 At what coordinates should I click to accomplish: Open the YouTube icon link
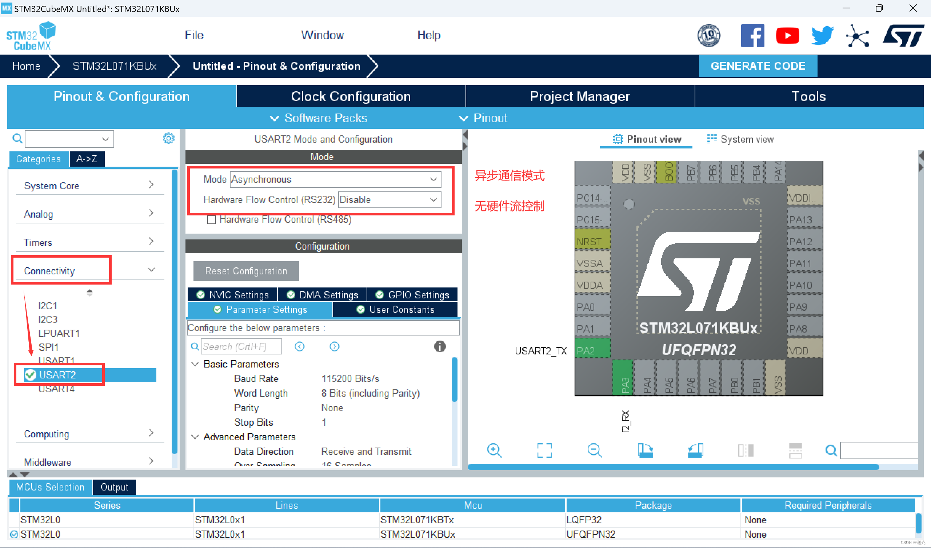tap(787, 36)
